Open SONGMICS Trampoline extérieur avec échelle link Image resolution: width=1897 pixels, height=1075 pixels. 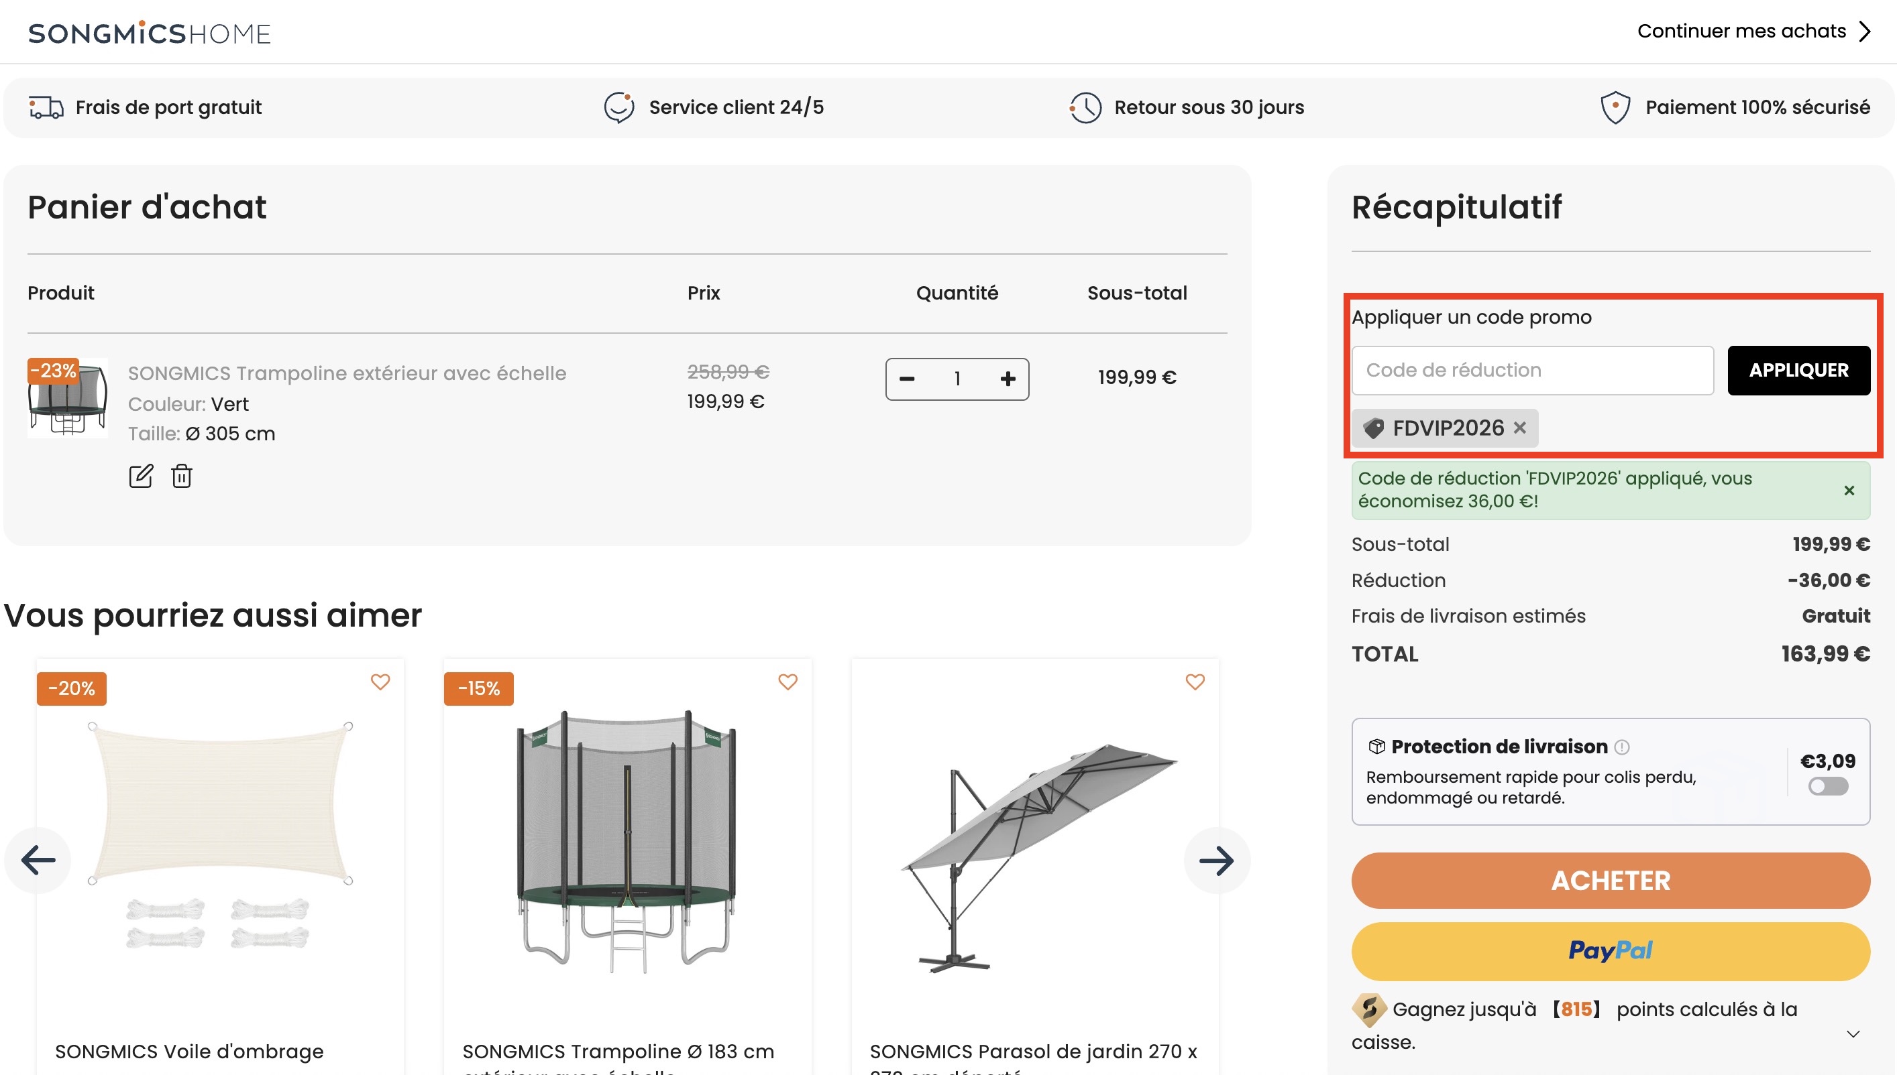(347, 373)
